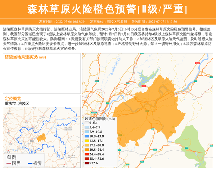Click the 重庆市--涪陵区 location label
This screenshot has height=169, width=216.
pyautogui.click(x=17, y=104)
